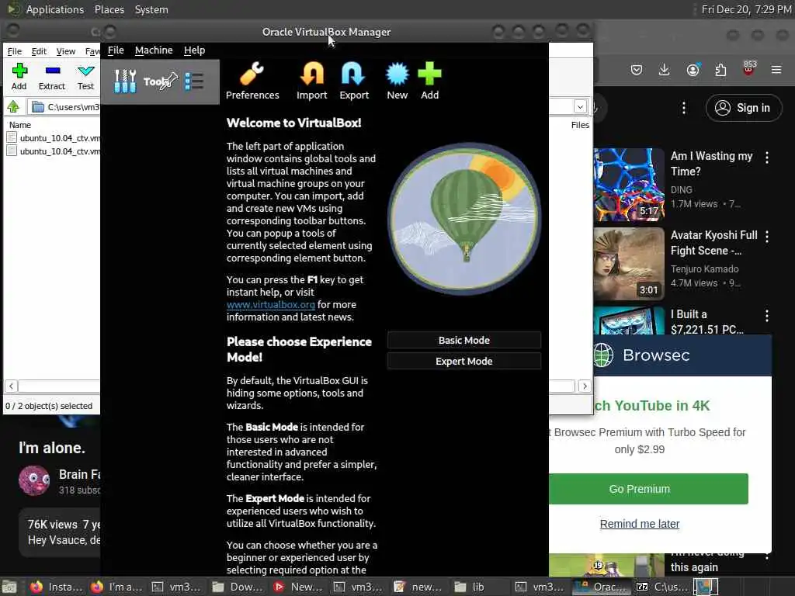This screenshot has width=795, height=596.
Task: Open Firefox account icon
Action: coord(693,70)
